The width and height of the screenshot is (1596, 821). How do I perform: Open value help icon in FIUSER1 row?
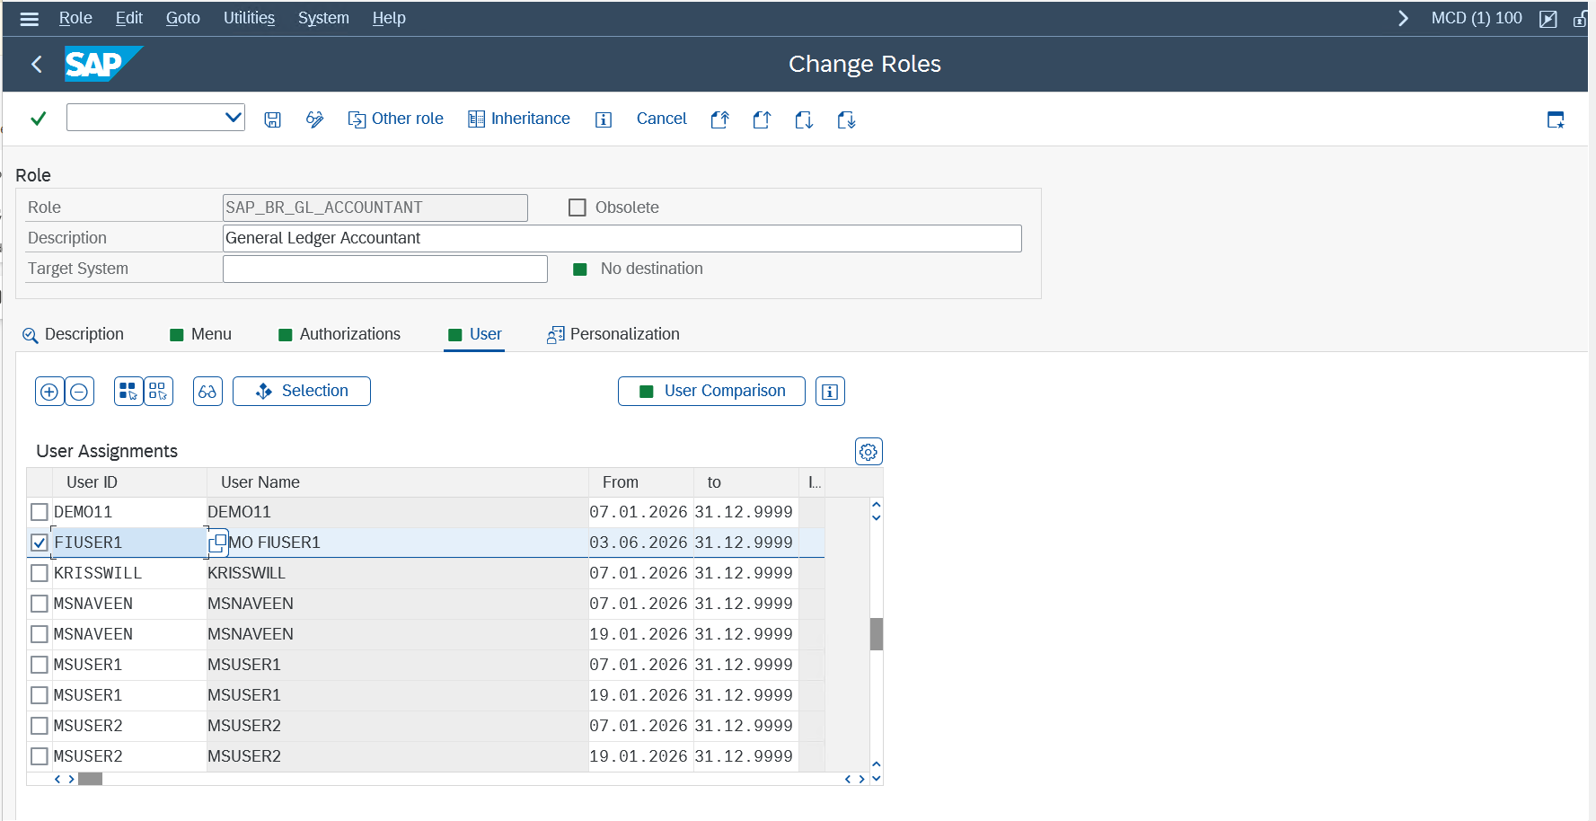(x=217, y=543)
